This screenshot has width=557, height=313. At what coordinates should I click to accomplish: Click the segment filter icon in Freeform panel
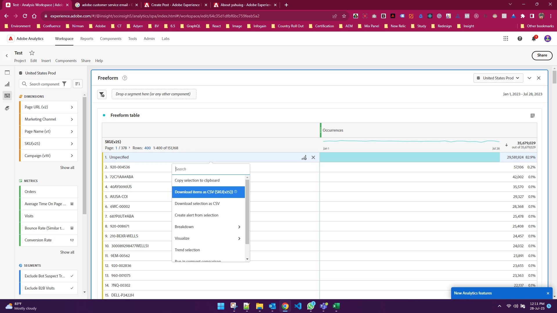point(102,94)
